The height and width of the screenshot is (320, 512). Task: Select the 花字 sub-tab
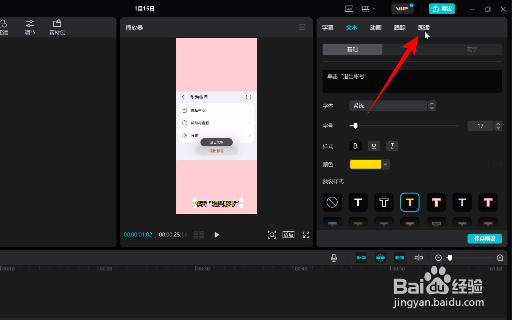[472, 50]
